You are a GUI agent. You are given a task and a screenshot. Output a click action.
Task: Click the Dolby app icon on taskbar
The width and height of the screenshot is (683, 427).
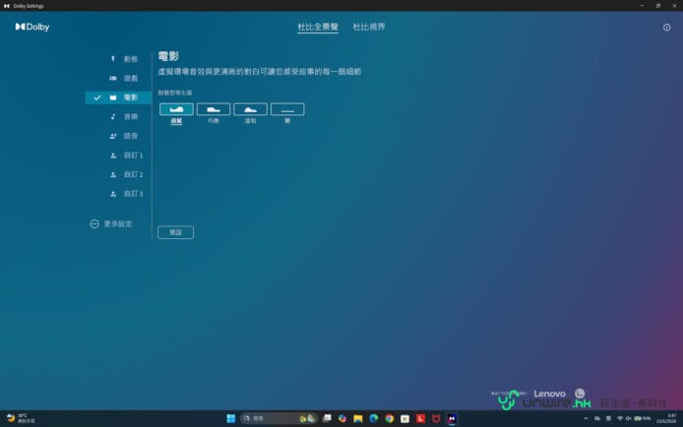pyautogui.click(x=452, y=418)
